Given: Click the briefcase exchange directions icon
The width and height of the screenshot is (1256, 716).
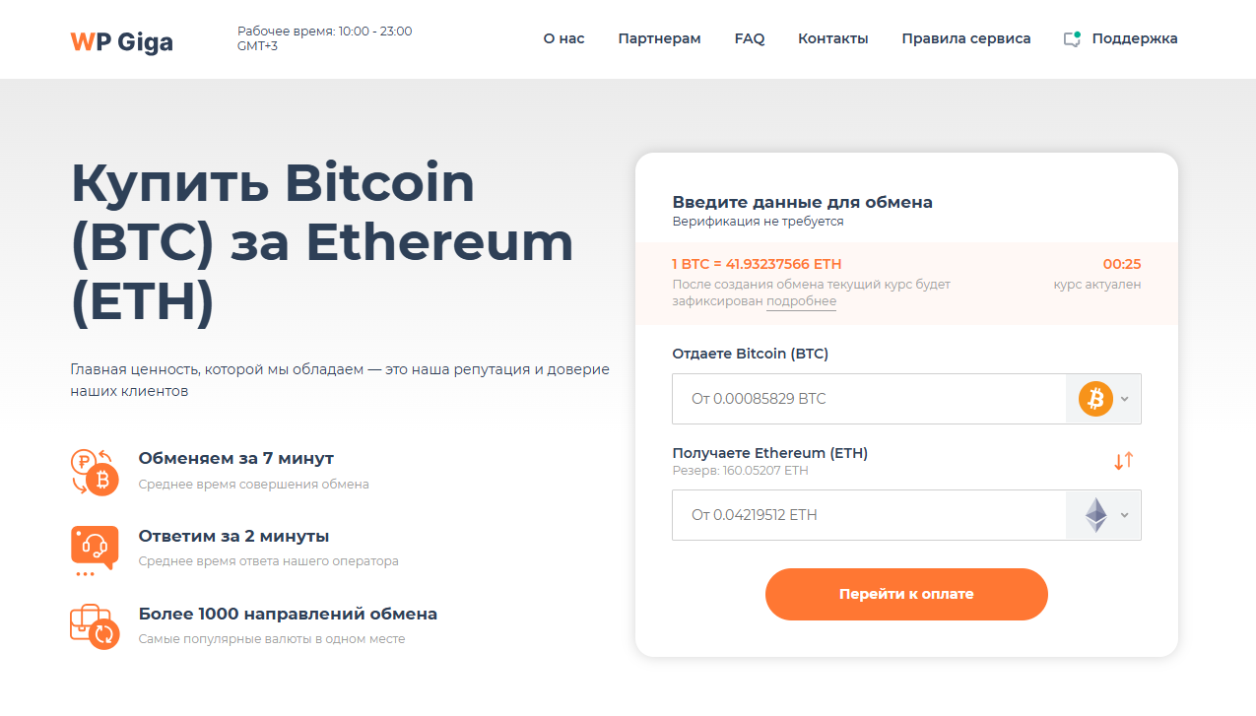Looking at the screenshot, I should pos(95,626).
